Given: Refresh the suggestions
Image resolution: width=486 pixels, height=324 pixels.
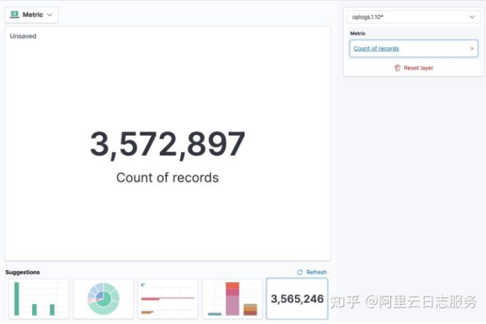Looking at the screenshot, I should 312,272.
